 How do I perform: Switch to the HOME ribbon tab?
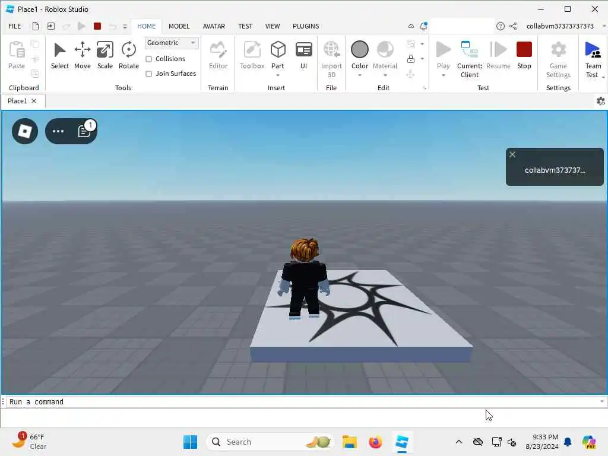(146, 26)
